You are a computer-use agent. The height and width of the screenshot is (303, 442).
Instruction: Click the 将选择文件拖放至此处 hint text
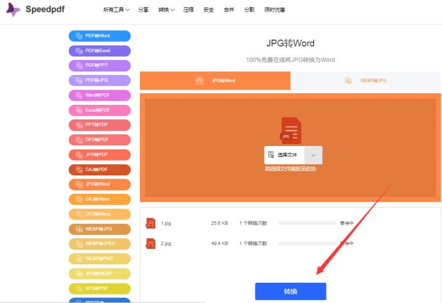[290, 169]
